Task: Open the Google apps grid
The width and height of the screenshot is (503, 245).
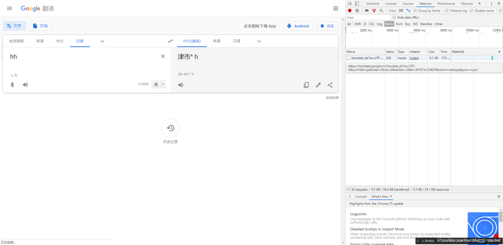Action: tap(336, 8)
